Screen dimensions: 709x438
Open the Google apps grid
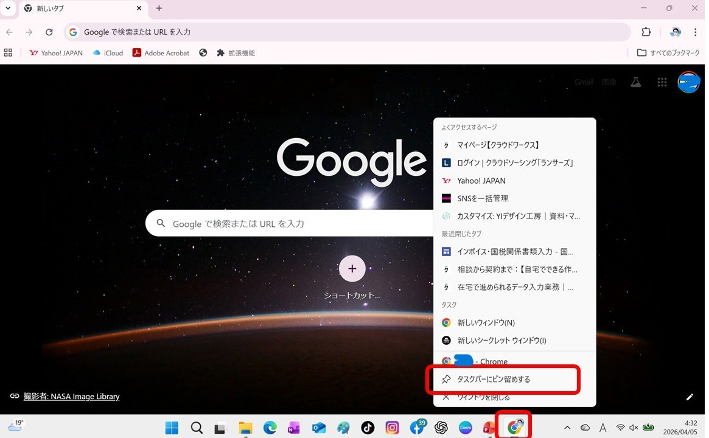click(x=662, y=82)
